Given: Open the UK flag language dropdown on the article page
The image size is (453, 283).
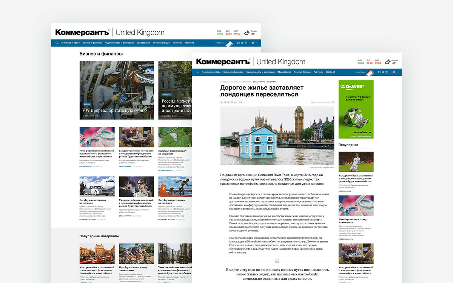Looking at the screenshot, I should click(x=394, y=72).
